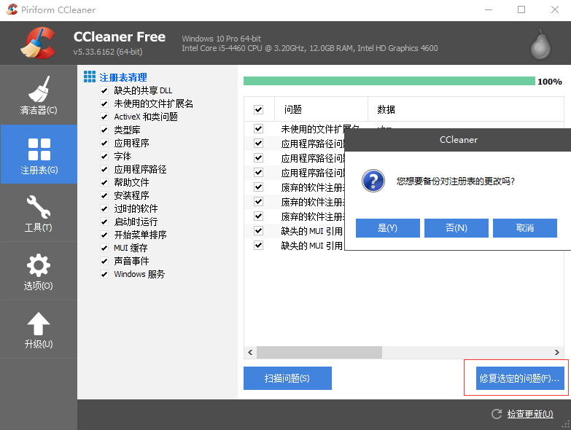571x430 pixels.
Task: Toggle the 过时的软件 checkbox
Action: (104, 208)
